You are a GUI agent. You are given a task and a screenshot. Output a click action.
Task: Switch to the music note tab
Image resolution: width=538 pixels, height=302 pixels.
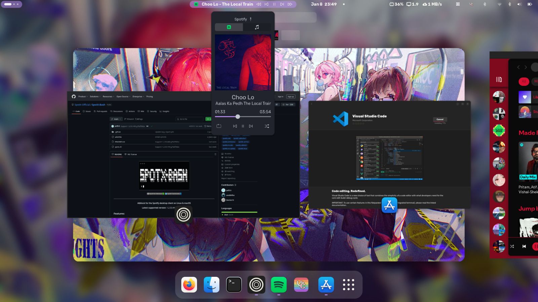pos(257,27)
